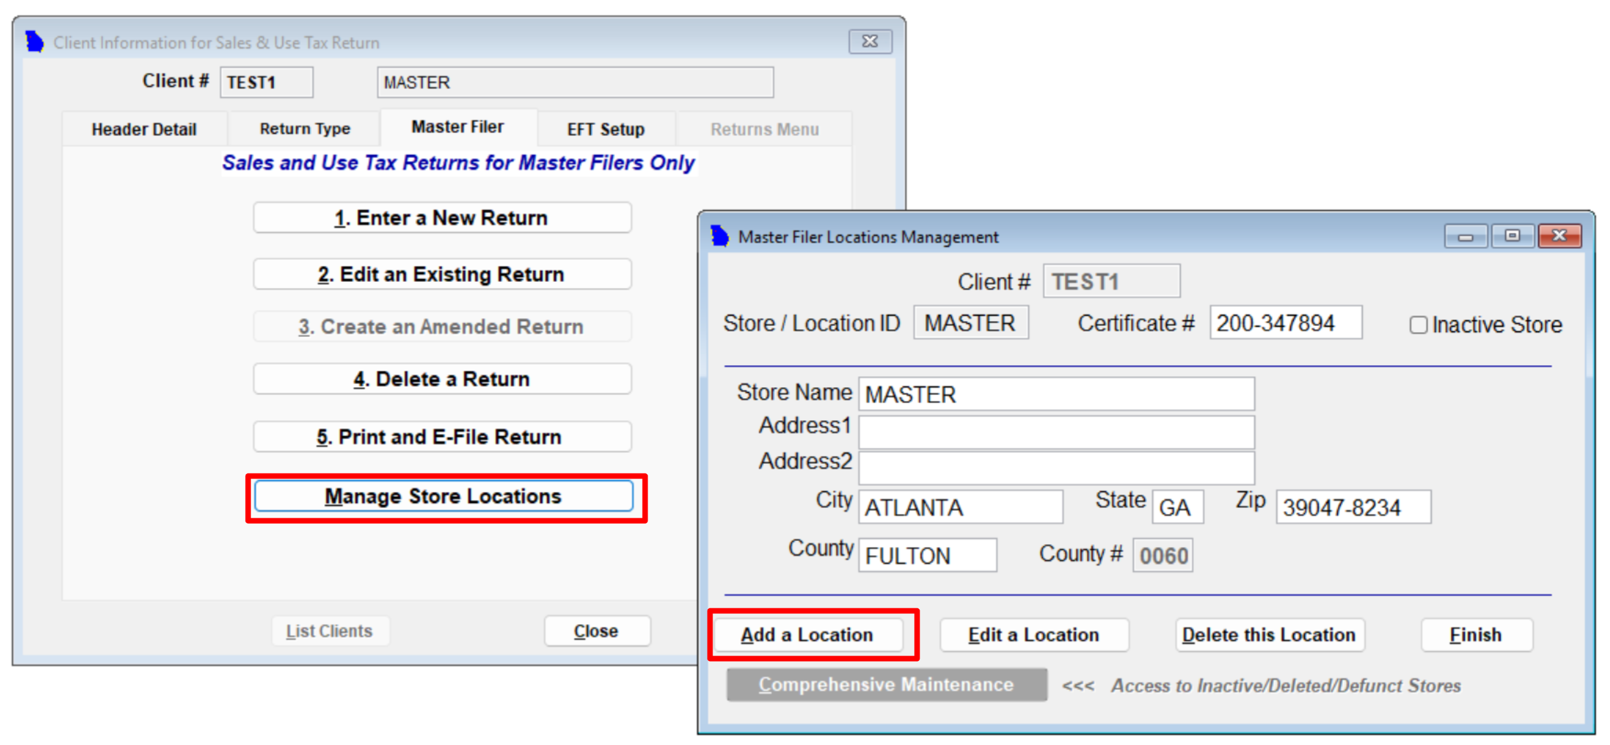The width and height of the screenshot is (1610, 745).
Task: Click the Finish button
Action: [x=1476, y=635]
